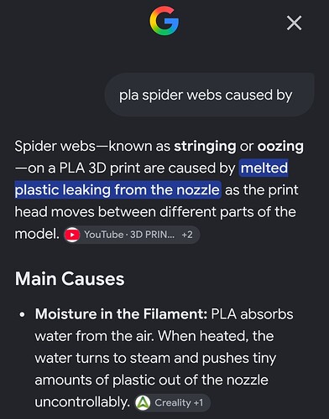Viewport: 329px width, 419px height.
Task: Open the 'YouTube · 3D PRIN...' source label
Action: (129, 235)
